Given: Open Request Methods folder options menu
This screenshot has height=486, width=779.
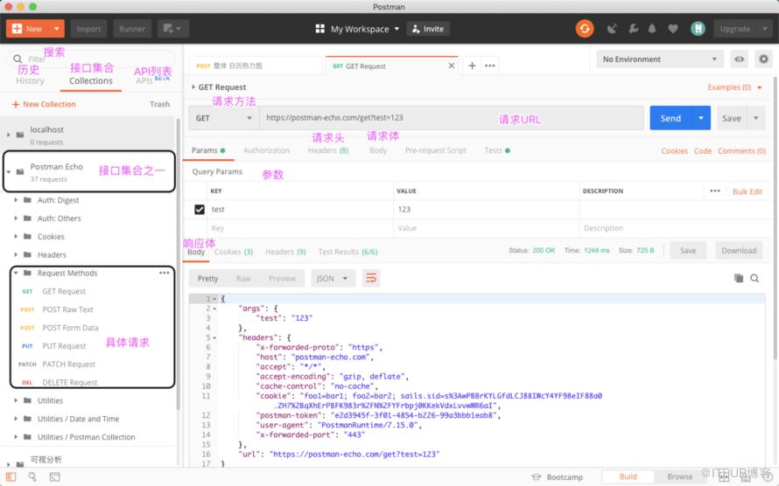Looking at the screenshot, I should pyautogui.click(x=164, y=274).
